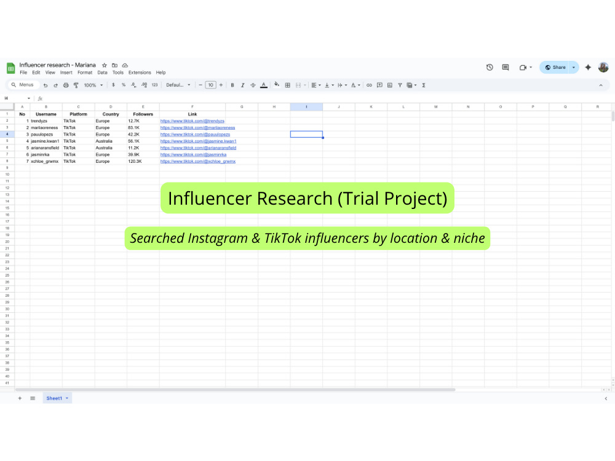The width and height of the screenshot is (615, 461).
Task: Open the font Default dropdown
Action: point(178,85)
